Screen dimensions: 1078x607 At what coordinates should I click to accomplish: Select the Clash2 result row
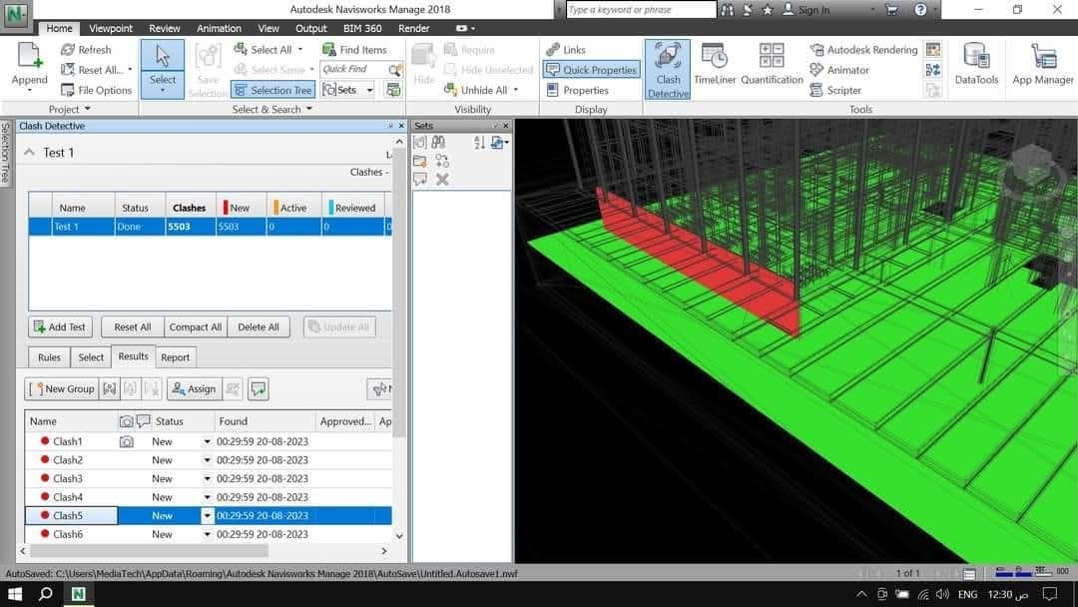point(209,460)
